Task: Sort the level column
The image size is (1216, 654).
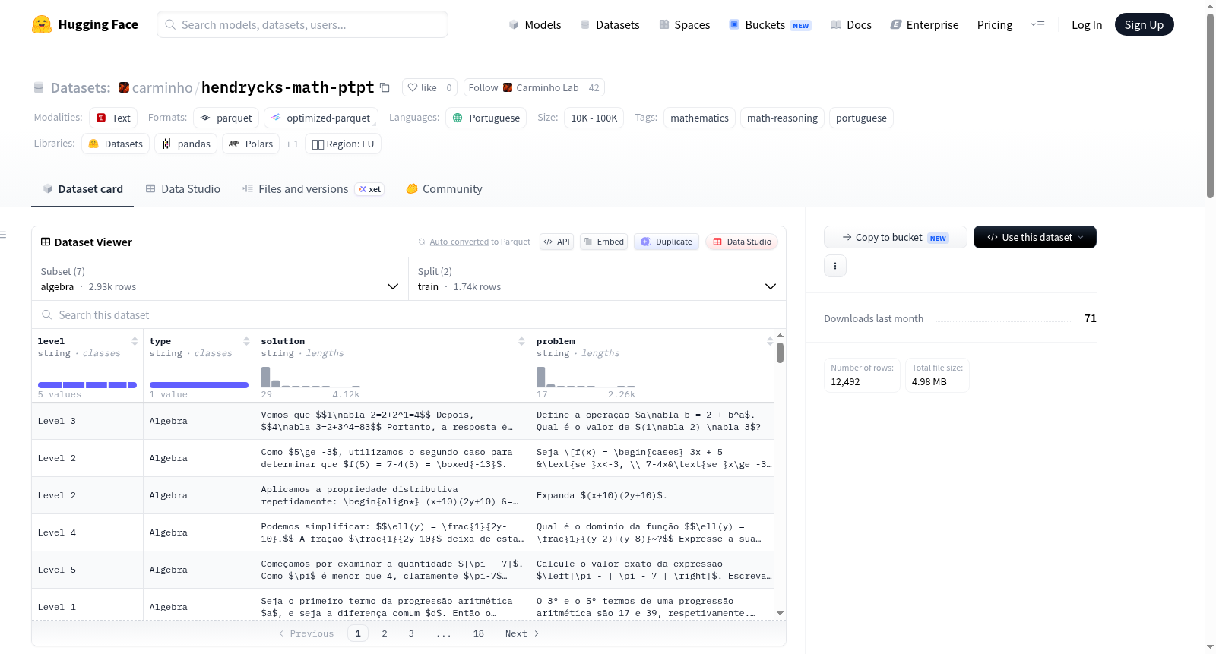Action: pyautogui.click(x=135, y=341)
